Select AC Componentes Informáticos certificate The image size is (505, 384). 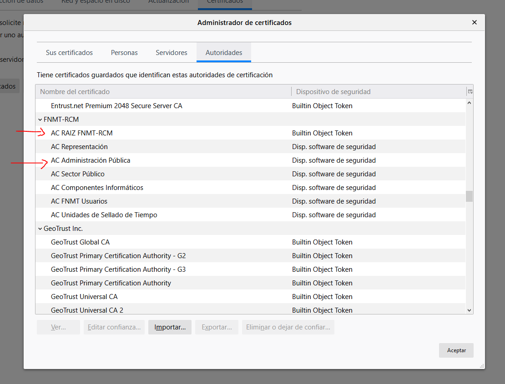[251, 188]
